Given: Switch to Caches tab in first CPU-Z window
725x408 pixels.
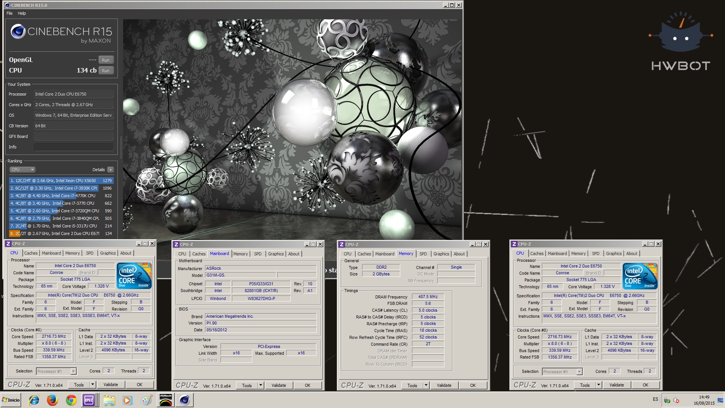Looking at the screenshot, I should tap(31, 253).
